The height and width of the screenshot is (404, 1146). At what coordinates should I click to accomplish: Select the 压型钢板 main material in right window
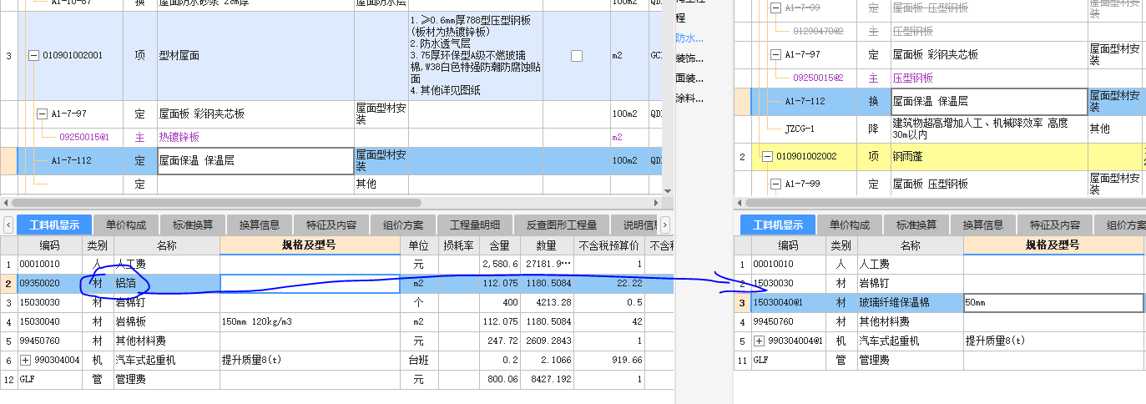940,78
